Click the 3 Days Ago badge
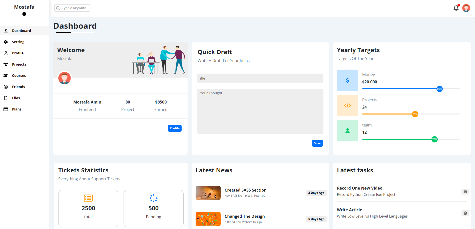The height and width of the screenshot is (229, 475). pos(316,193)
